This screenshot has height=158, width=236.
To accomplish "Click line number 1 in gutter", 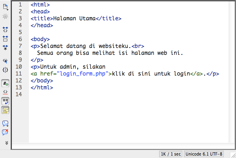I will (20, 4).
